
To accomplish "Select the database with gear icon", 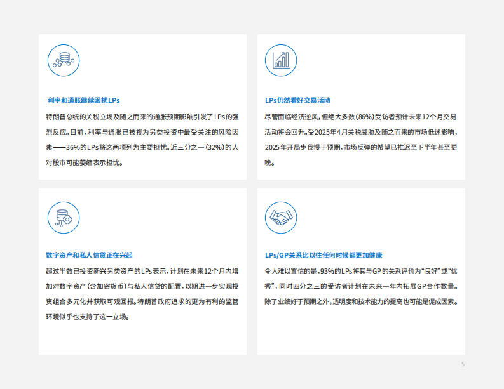I will 64,216.
